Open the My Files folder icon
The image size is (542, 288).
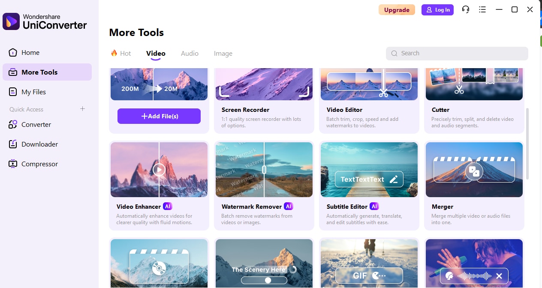13,92
